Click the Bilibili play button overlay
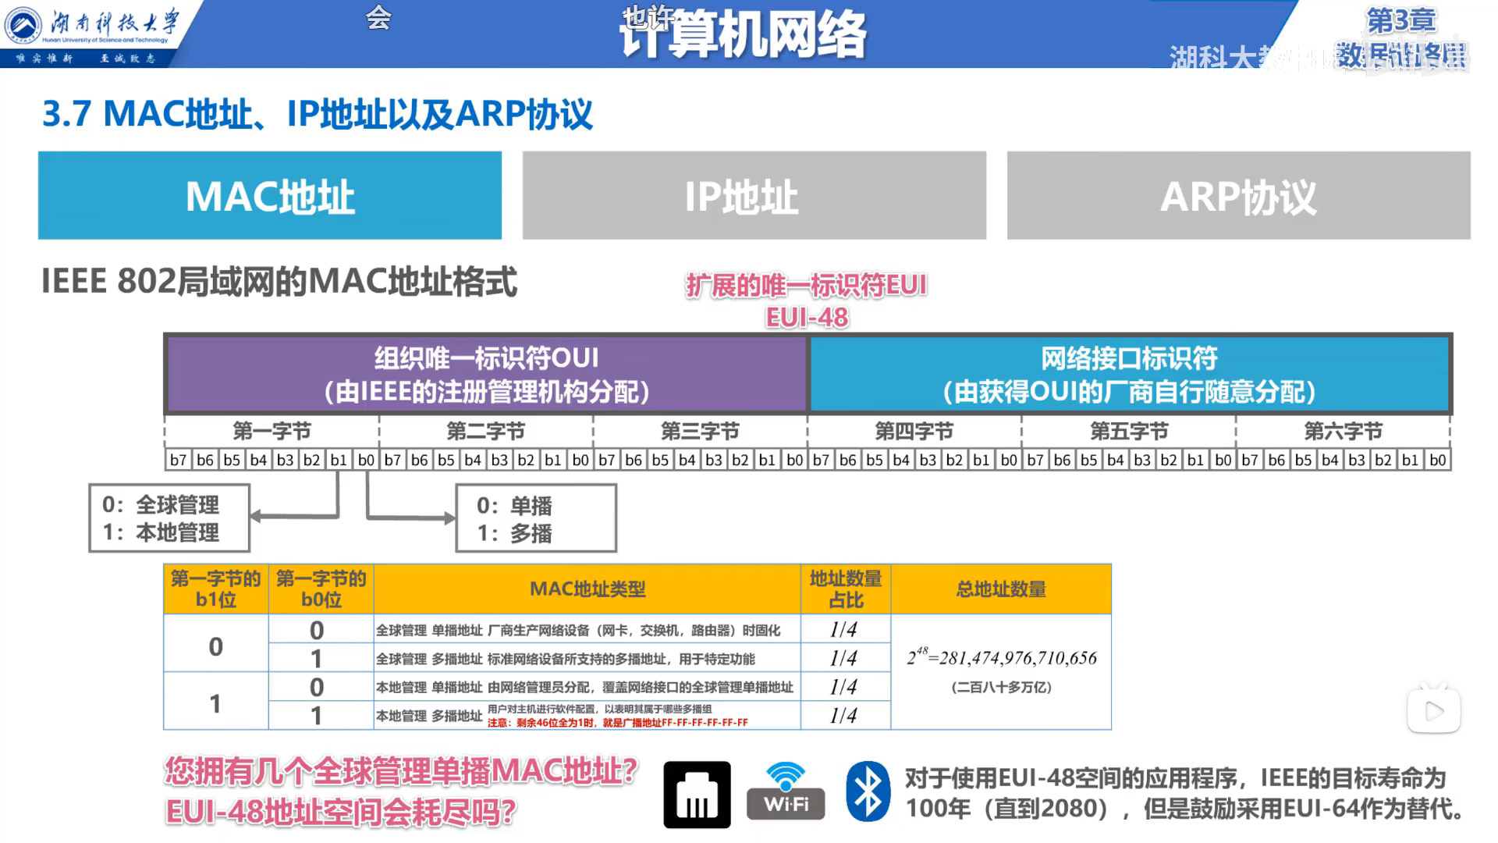Viewport: 1498px width, 843px height. click(1433, 710)
